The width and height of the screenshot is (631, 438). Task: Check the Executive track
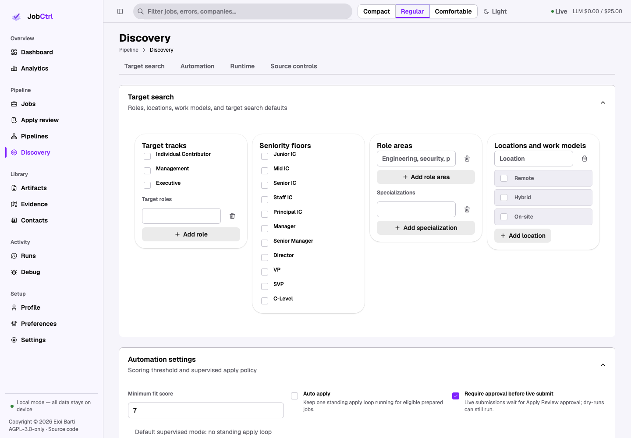[x=147, y=185]
